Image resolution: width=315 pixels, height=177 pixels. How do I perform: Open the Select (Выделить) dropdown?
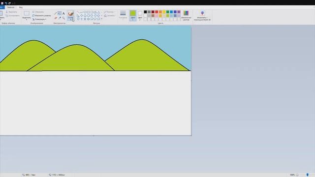pyautogui.click(x=27, y=16)
